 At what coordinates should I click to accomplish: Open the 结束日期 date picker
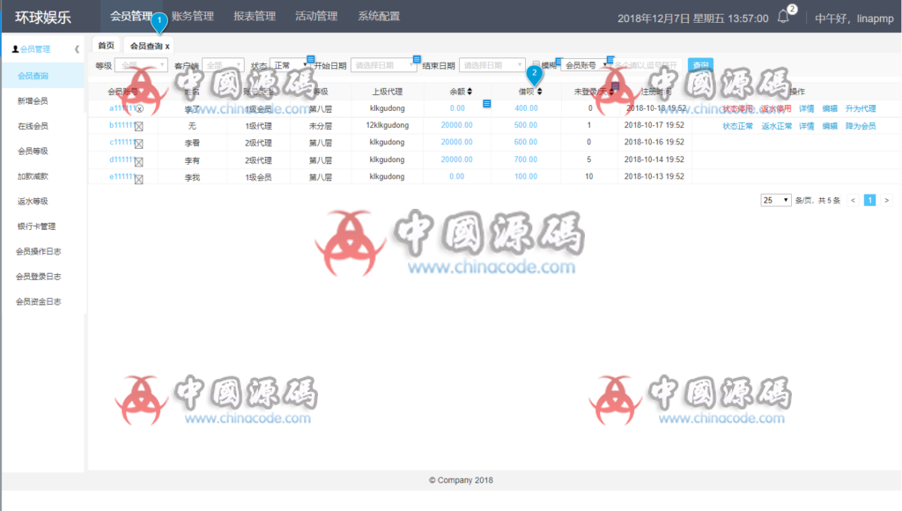[x=492, y=65]
